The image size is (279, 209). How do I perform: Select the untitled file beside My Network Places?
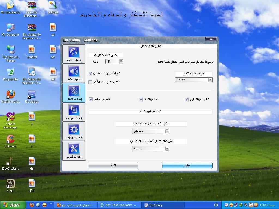click(32, 52)
